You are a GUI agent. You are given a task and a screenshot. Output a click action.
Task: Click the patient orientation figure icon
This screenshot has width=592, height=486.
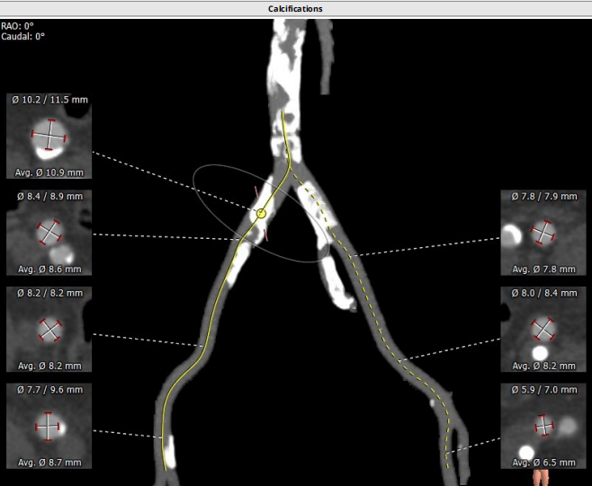pyautogui.click(x=542, y=477)
